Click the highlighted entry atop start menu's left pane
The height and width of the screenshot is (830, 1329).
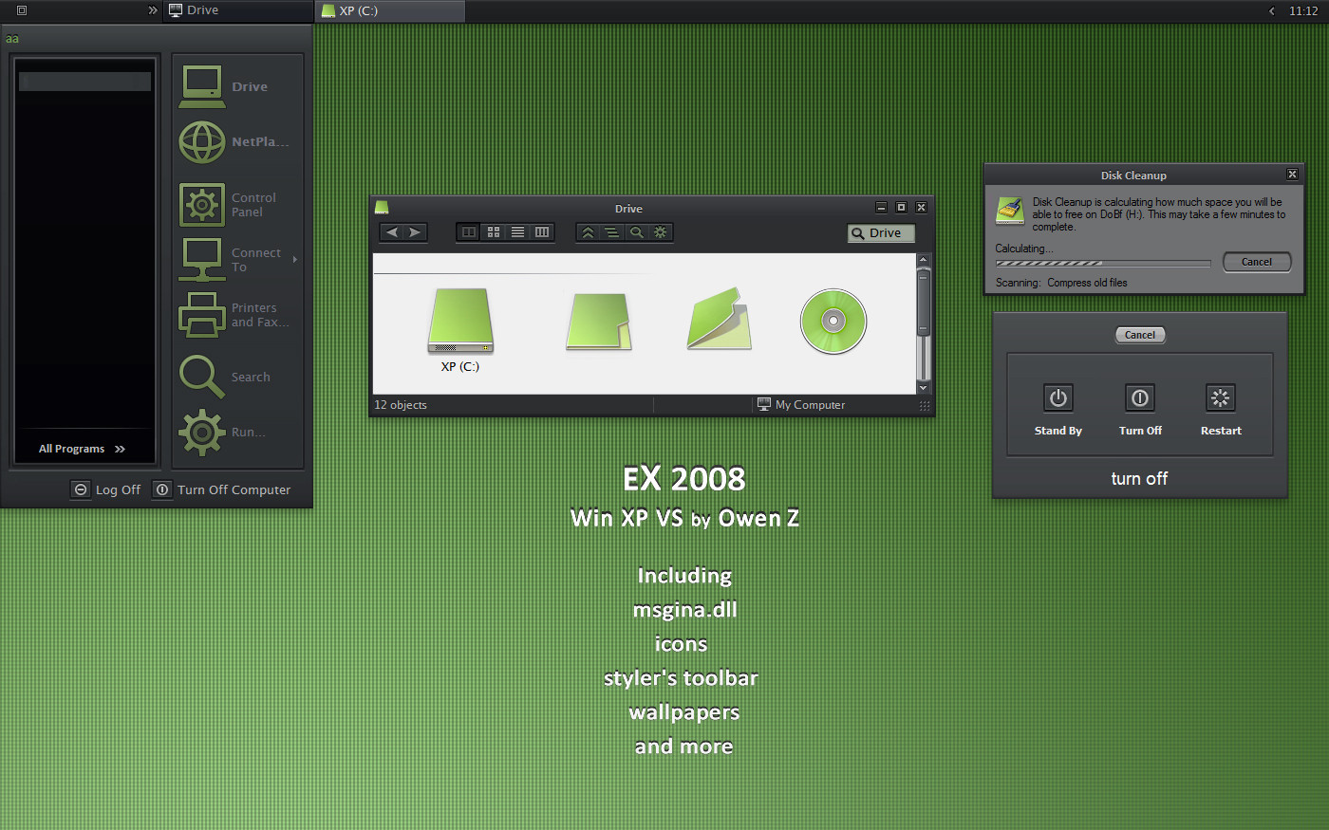click(x=85, y=82)
